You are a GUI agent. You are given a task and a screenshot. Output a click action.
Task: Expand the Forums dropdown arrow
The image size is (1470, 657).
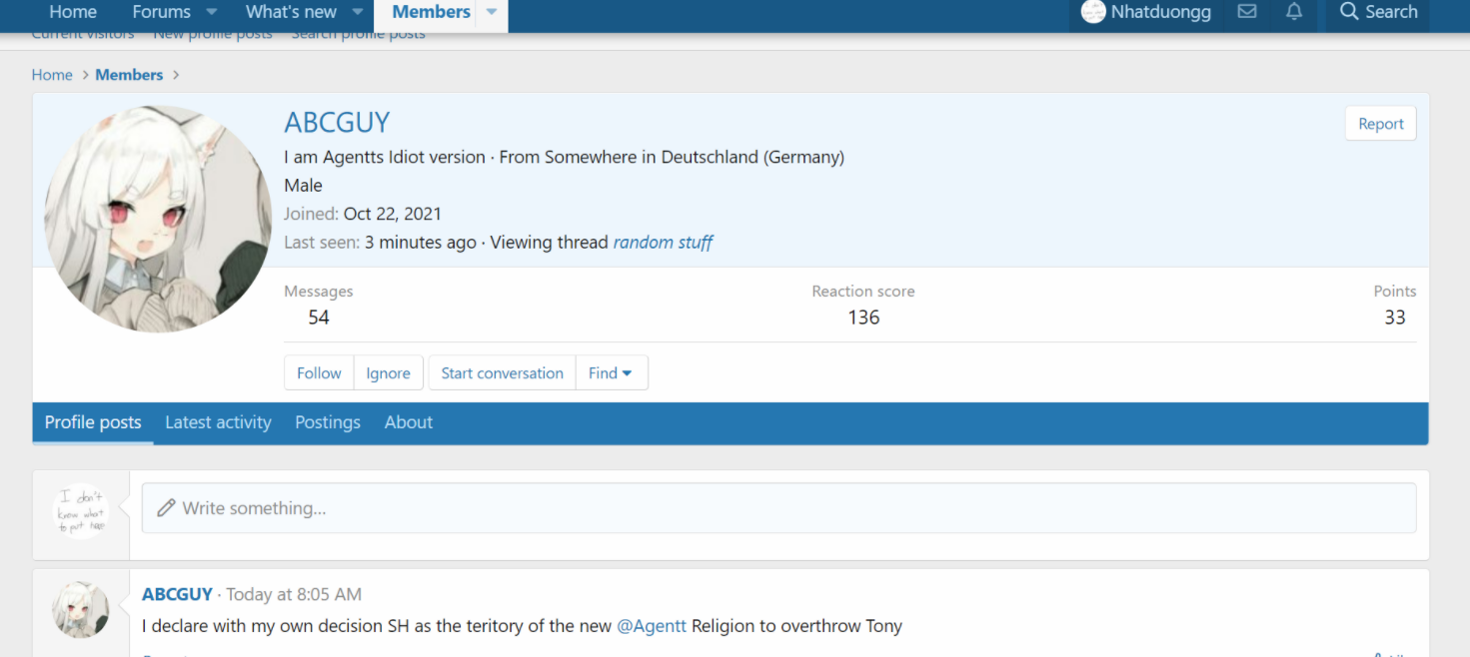click(x=212, y=12)
